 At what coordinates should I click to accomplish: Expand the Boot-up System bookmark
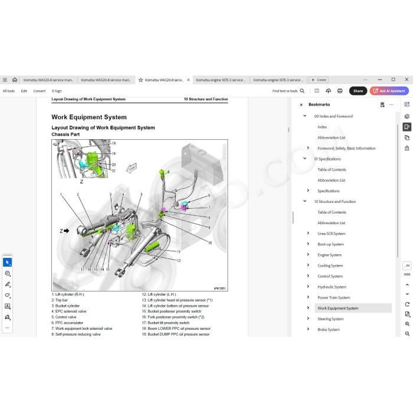coord(308,244)
